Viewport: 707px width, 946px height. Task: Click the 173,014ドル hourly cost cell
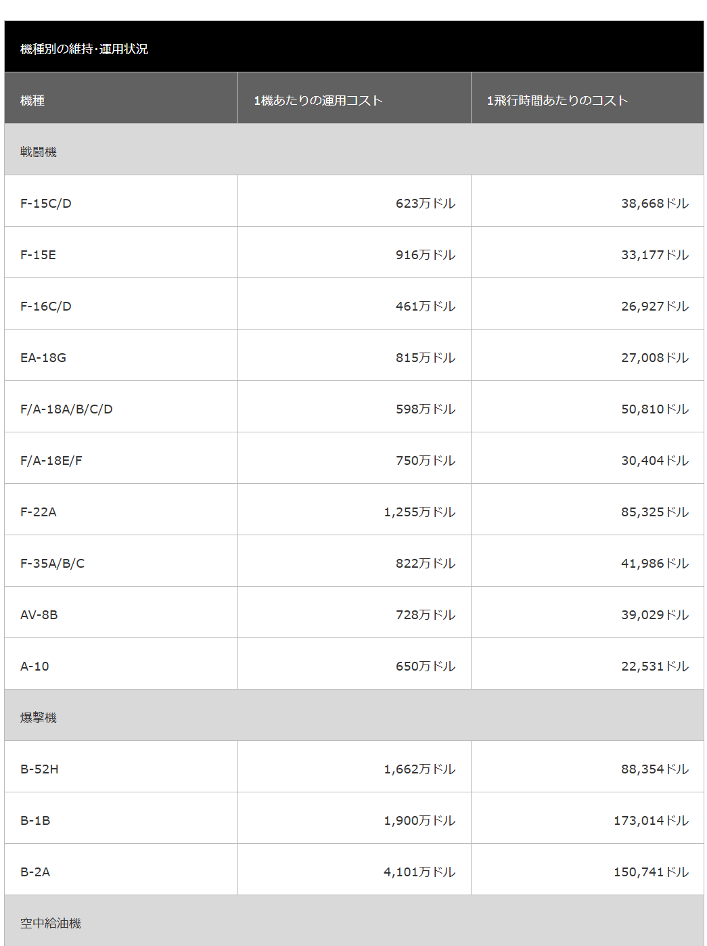click(x=651, y=820)
